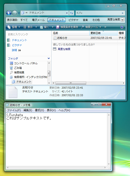Open the 整理 dropdown menu
130x176 pixels.
tap(14, 27)
